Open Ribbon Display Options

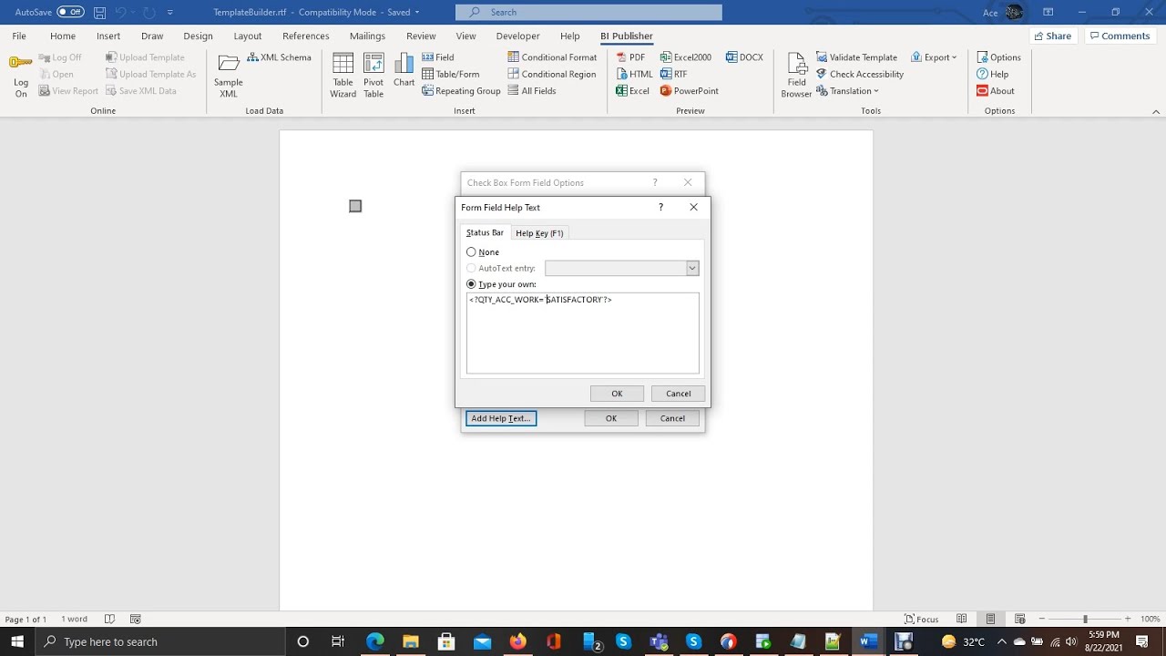point(1048,12)
